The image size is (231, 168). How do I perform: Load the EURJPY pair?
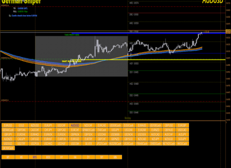click(48, 126)
